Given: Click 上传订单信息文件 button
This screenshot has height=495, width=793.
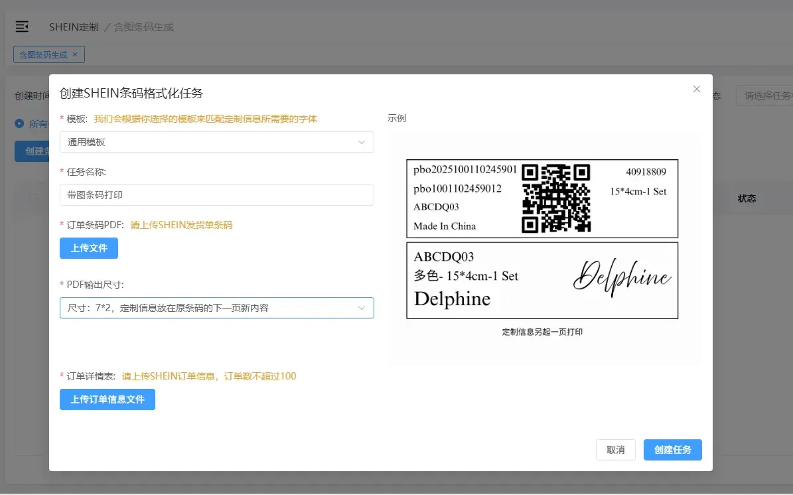Looking at the screenshot, I should click(108, 399).
